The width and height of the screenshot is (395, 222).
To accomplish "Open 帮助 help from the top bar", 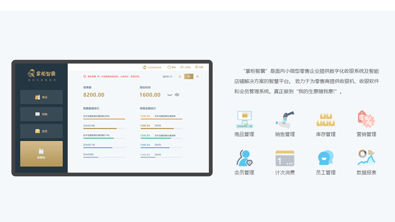I will (172, 67).
